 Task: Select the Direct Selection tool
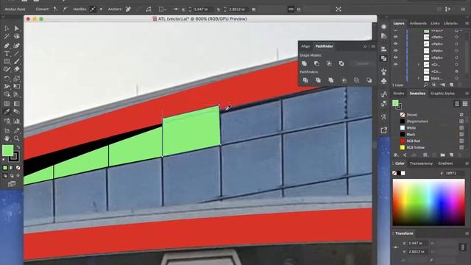(16, 28)
